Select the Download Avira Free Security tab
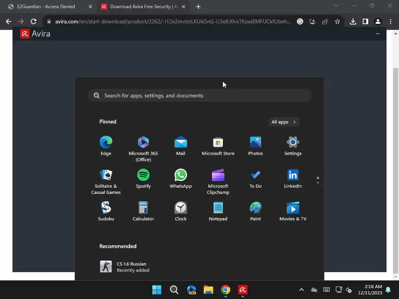Image resolution: width=399 pixels, height=299 pixels. tap(143, 7)
